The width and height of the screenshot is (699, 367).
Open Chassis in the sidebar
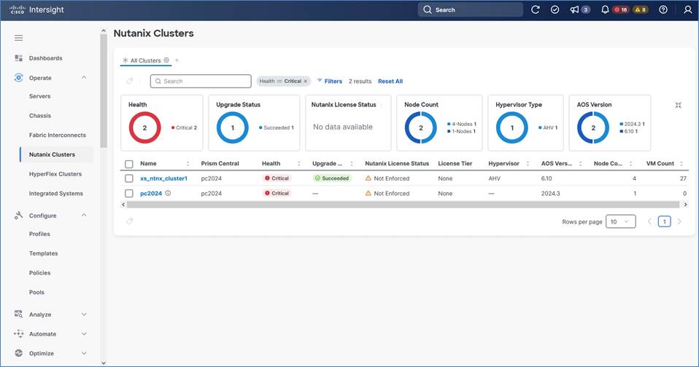pyautogui.click(x=40, y=116)
